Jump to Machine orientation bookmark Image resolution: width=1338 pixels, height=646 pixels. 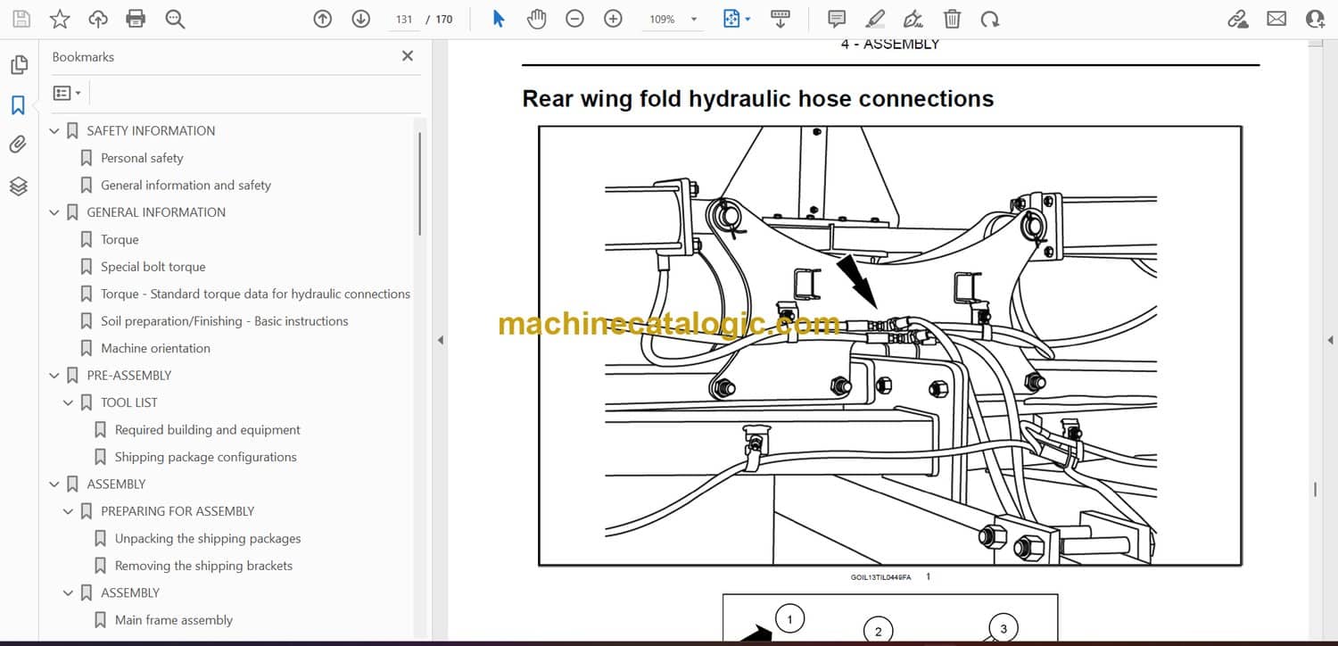click(155, 348)
